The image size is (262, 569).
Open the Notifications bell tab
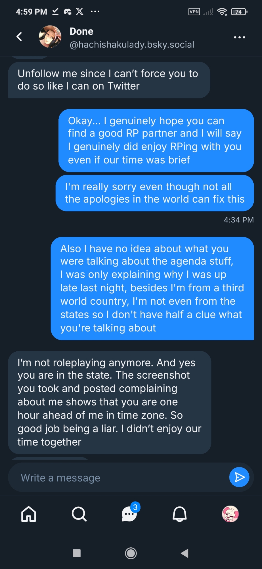pyautogui.click(x=180, y=514)
